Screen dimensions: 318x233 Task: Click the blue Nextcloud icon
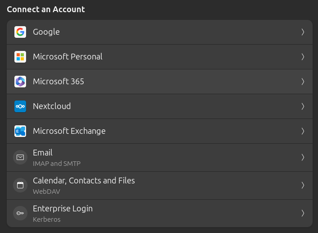pos(20,106)
